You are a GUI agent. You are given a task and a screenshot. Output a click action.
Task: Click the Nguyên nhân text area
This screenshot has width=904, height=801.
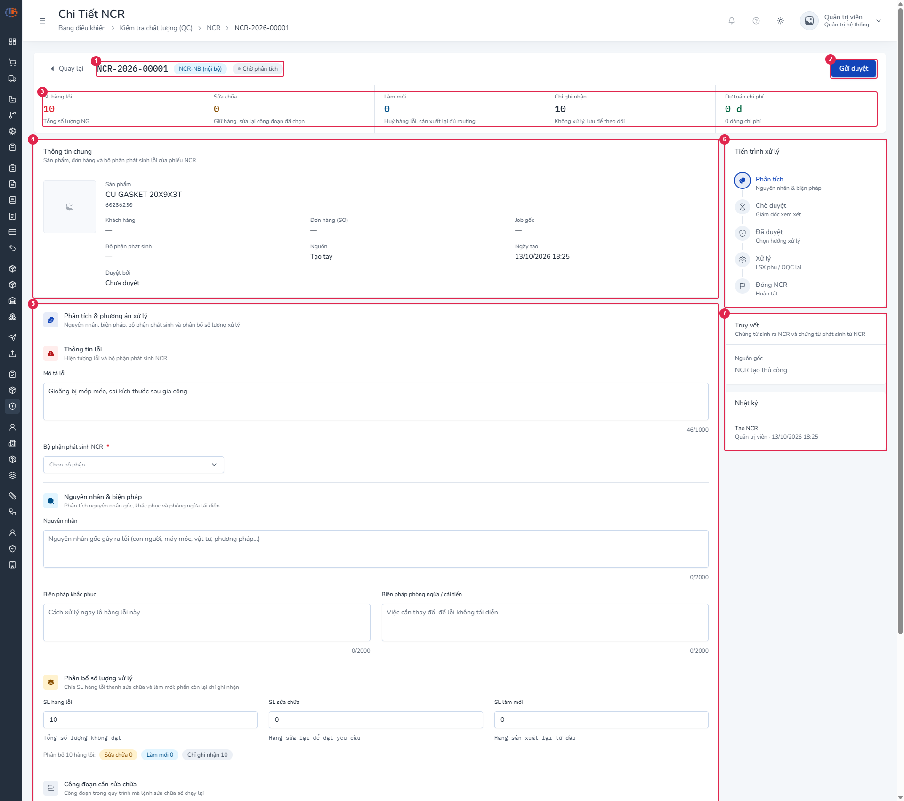click(x=376, y=549)
